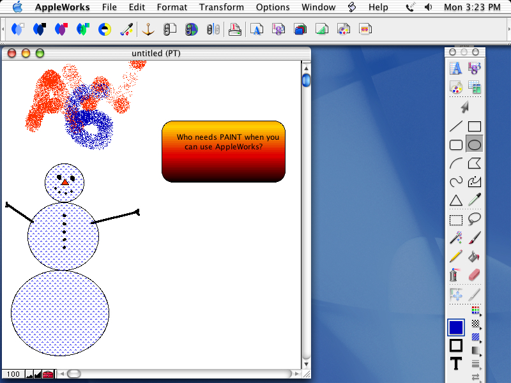Screen dimensions: 511x383
Task: Click the printer button in the button bar
Action: pos(234,29)
